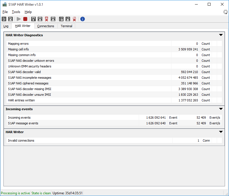Image resolution: width=229 pixels, height=196 pixels.
Task: Select Unknown EMM security headers row
Action: (x=114, y=66)
